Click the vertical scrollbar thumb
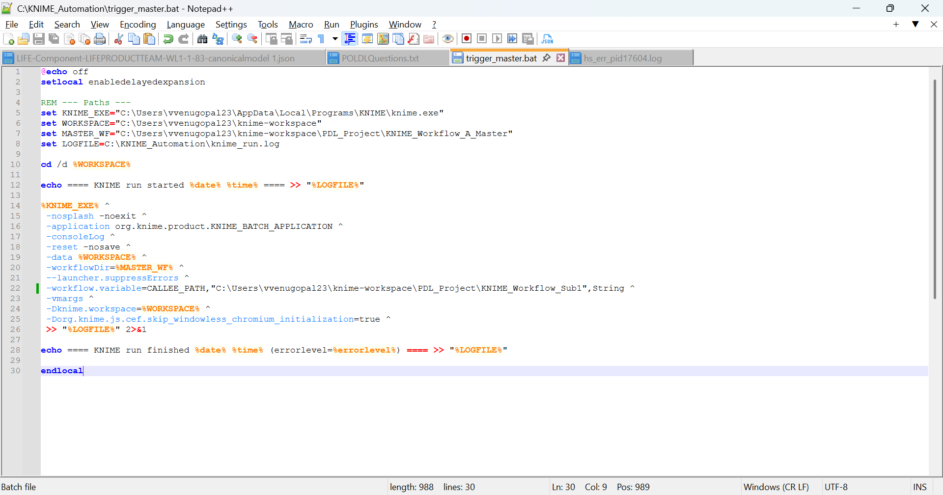This screenshot has width=943, height=495. pyautogui.click(x=935, y=189)
